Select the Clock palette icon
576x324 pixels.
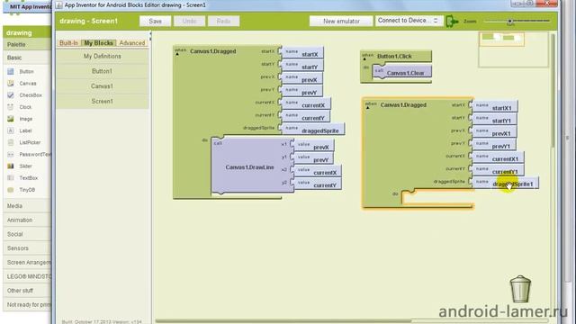(11, 107)
